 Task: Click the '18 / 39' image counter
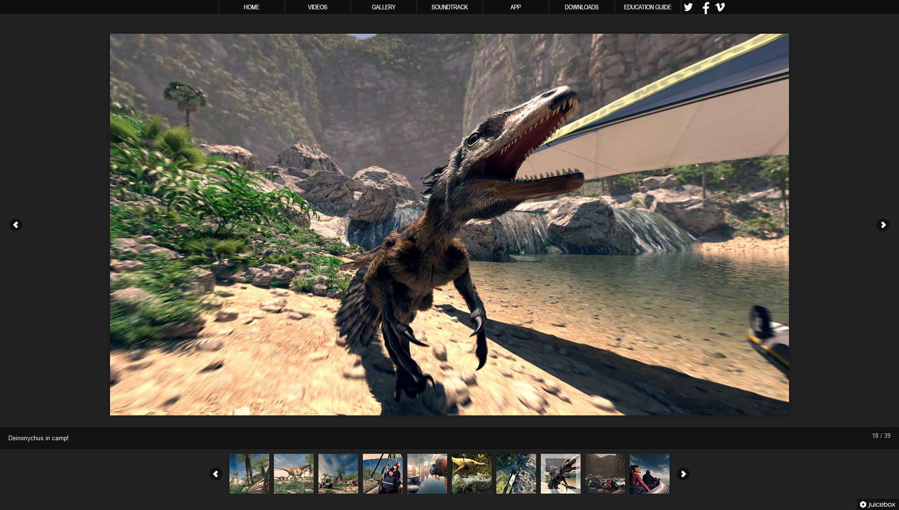[881, 436]
